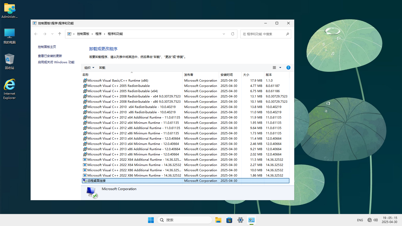Open the recent locations chevron
The width and height of the screenshot is (402, 226).
(x=52, y=34)
